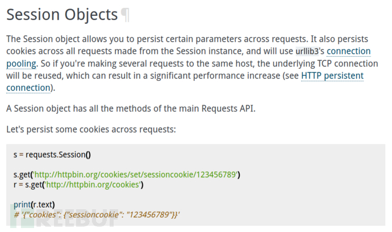Open the 'connection' hyperlink after urllib3's
Viewport: 392px width, 232px height.
point(348,51)
